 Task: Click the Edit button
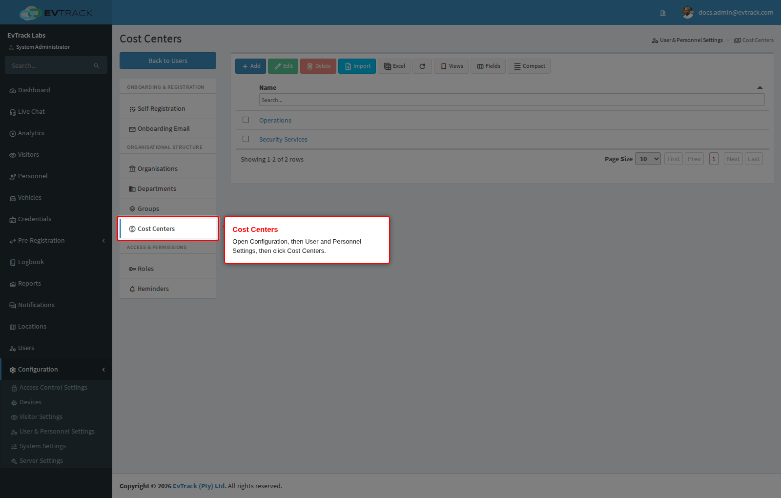pos(283,66)
